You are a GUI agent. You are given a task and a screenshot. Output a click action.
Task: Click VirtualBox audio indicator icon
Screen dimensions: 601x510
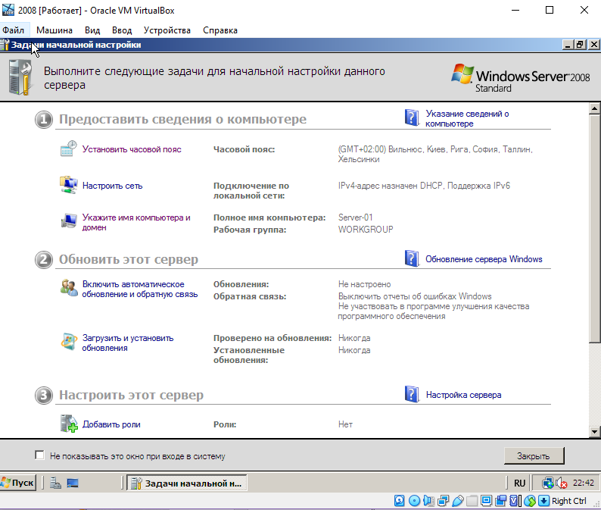pos(428,500)
